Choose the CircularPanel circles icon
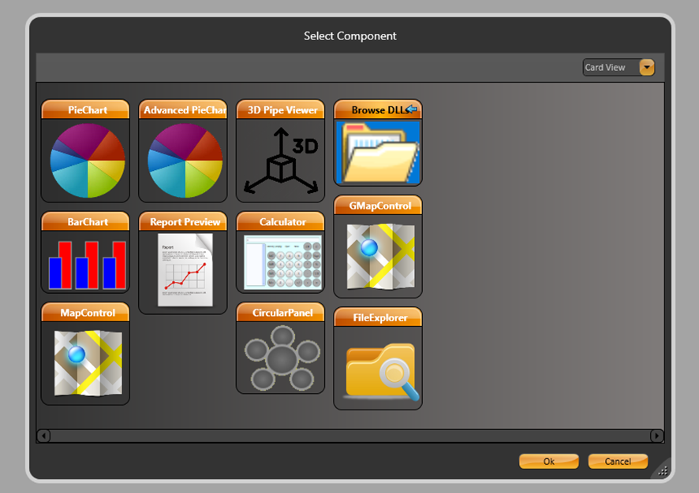Viewport: 699px width, 493px height. point(281,359)
